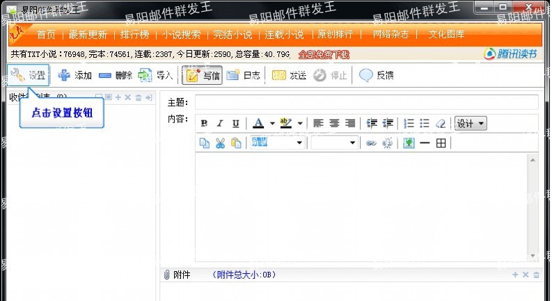The image size is (552, 301).
Task: Click the remove hyperlink icon
Action: 387,143
